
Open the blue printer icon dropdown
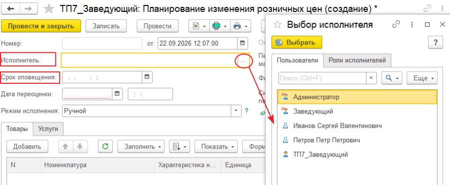point(241,26)
